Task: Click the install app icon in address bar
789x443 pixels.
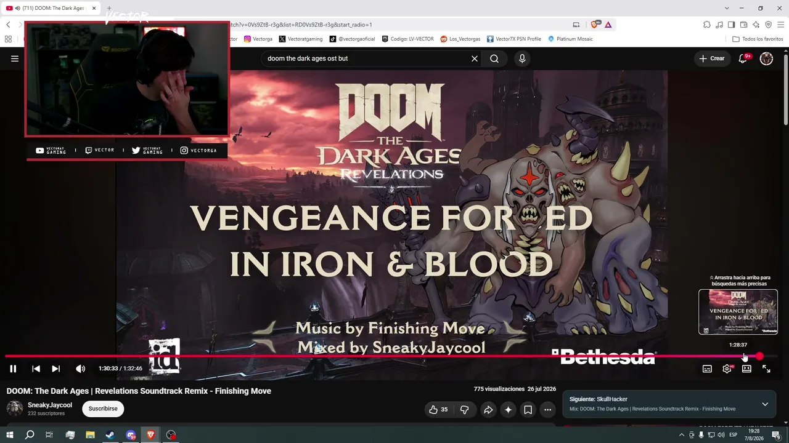Action: pyautogui.click(x=576, y=25)
